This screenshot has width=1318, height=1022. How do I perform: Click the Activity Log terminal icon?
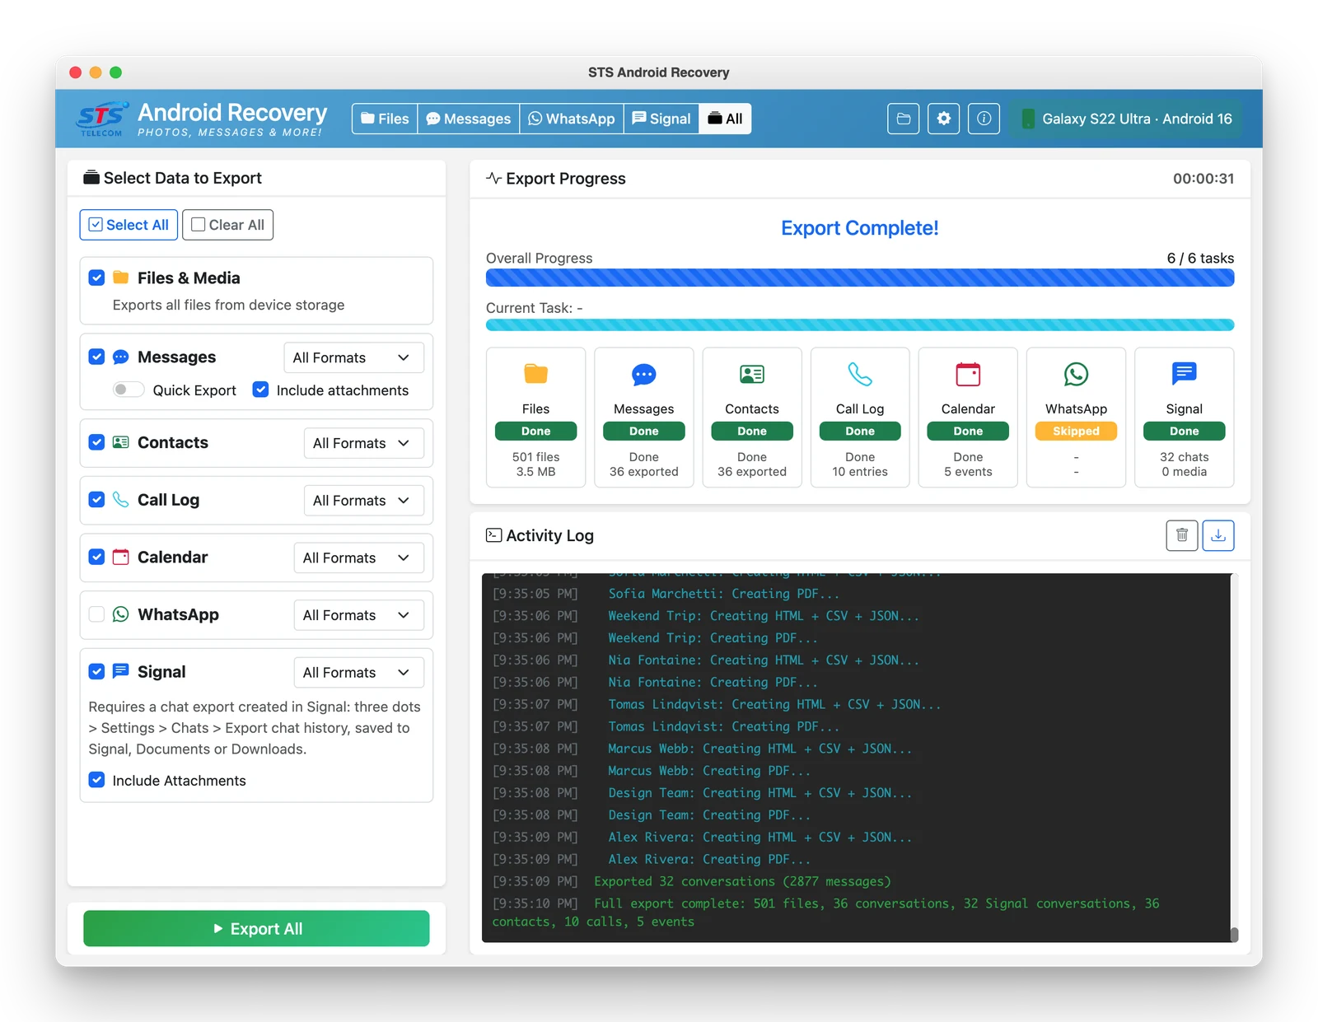[x=493, y=535]
